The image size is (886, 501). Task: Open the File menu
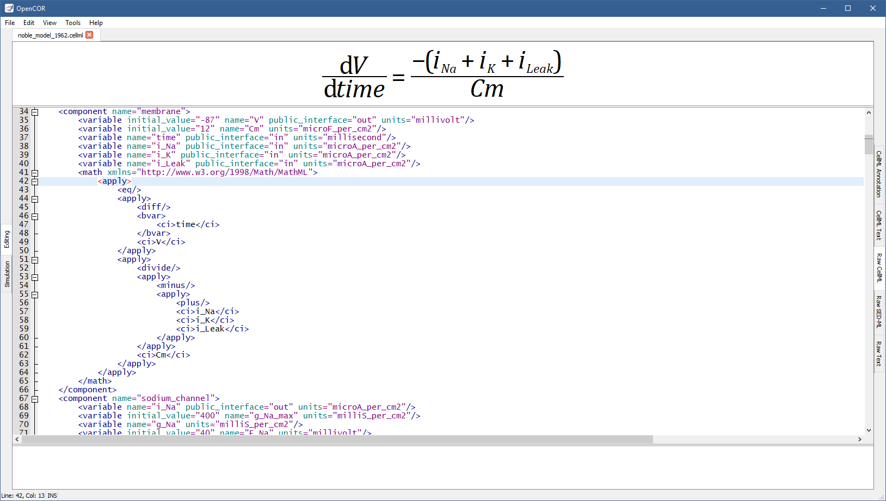[x=10, y=23]
